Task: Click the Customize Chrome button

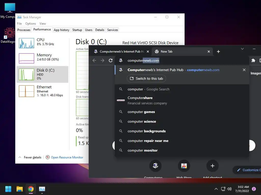Action: [x=247, y=170]
